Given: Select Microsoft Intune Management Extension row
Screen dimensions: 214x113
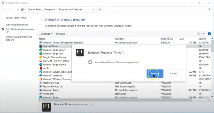Looking at the screenshot, I should (125, 43).
